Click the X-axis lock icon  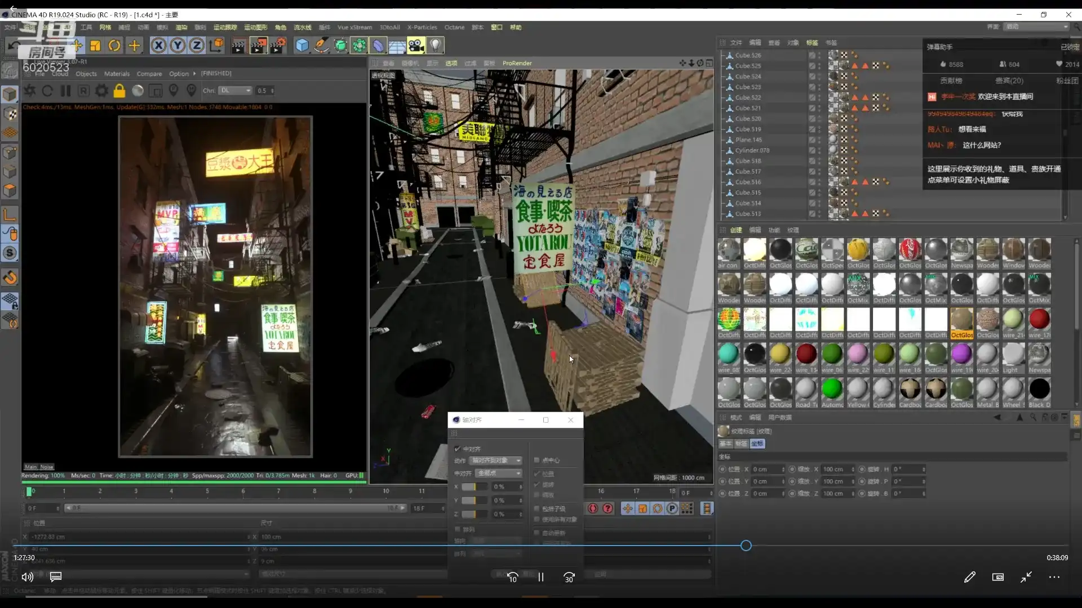pos(158,46)
